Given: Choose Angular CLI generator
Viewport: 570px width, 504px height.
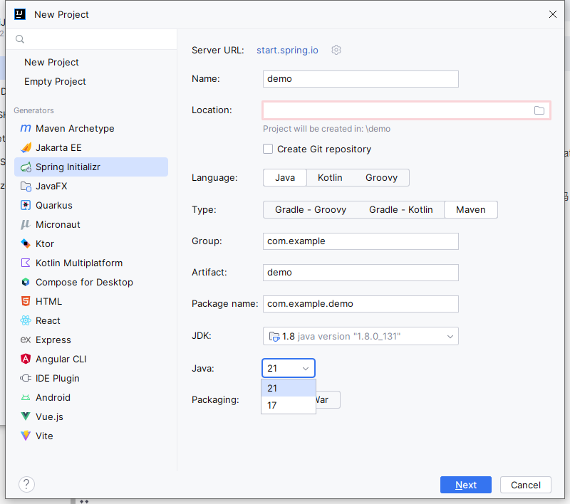Looking at the screenshot, I should [91, 359].
